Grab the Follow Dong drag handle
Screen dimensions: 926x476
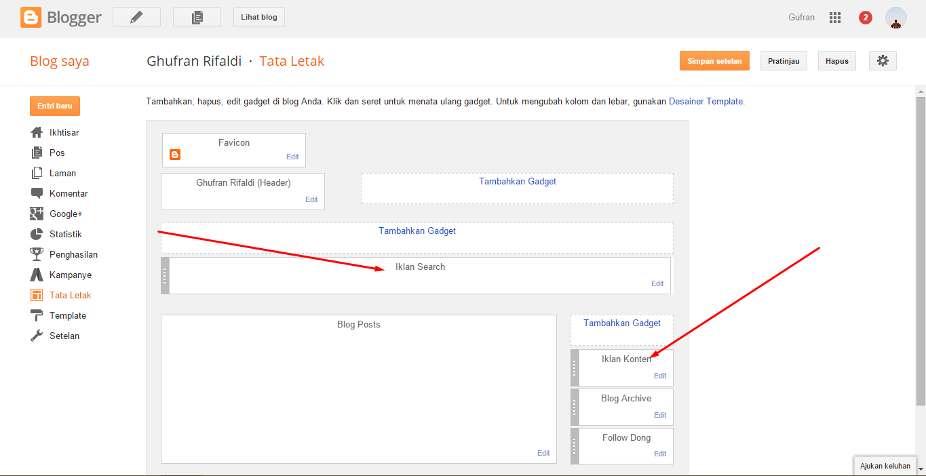pyautogui.click(x=575, y=446)
